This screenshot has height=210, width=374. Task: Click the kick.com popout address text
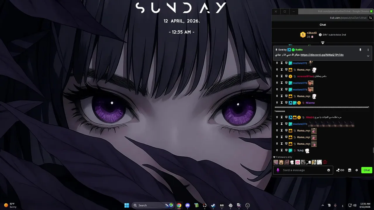348,18
